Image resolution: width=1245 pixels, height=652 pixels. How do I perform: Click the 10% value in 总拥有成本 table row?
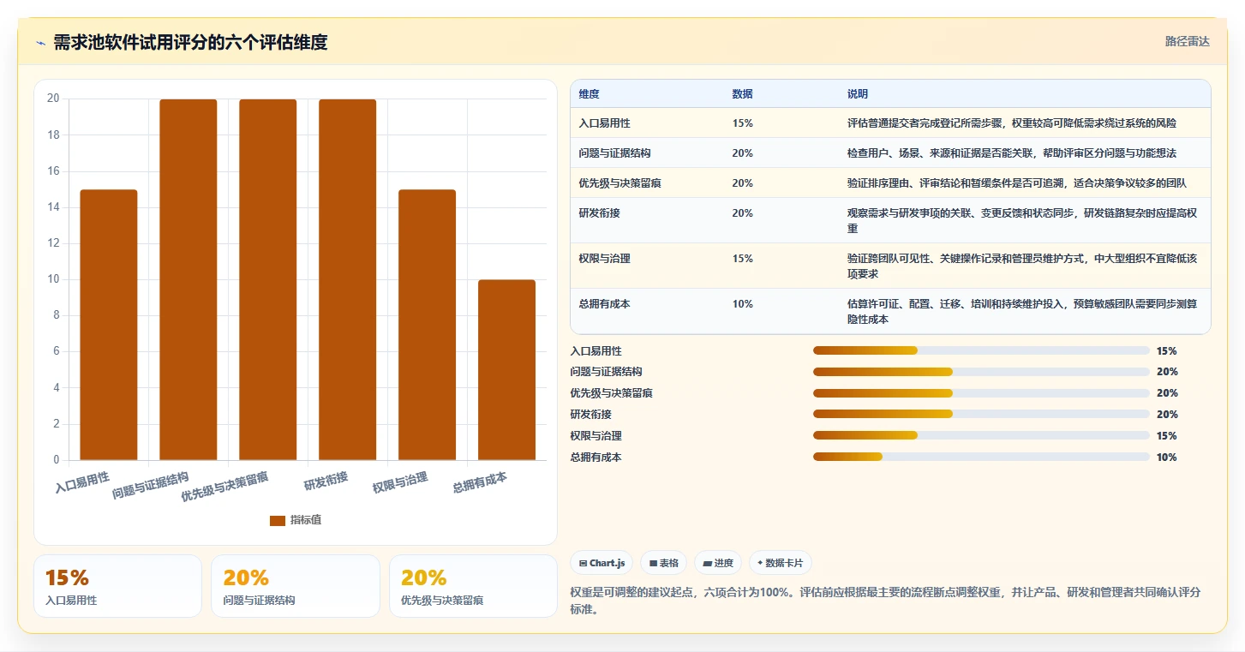(x=742, y=304)
